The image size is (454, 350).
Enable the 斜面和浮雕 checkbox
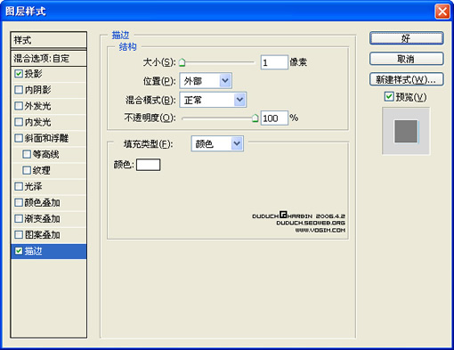[x=19, y=138]
